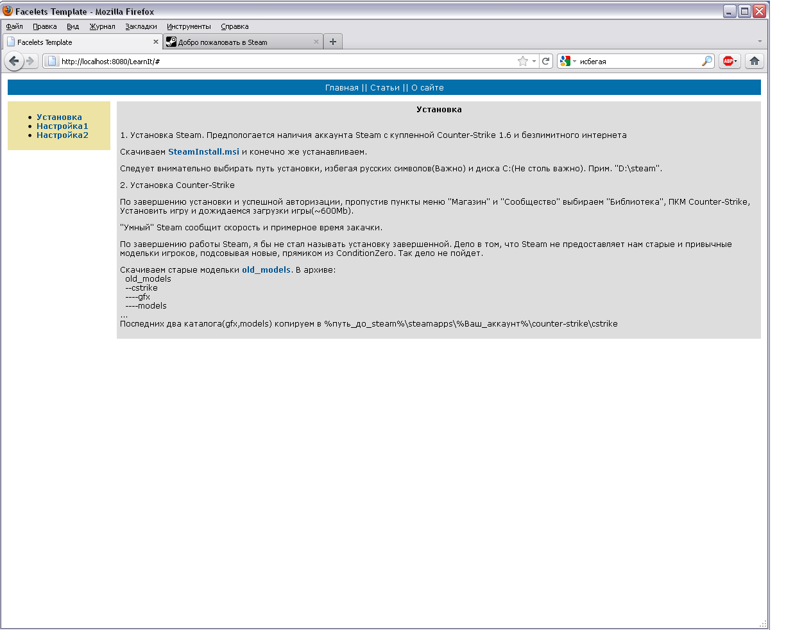The width and height of the screenshot is (811, 630).
Task: Open the Файл menu
Action: point(14,26)
